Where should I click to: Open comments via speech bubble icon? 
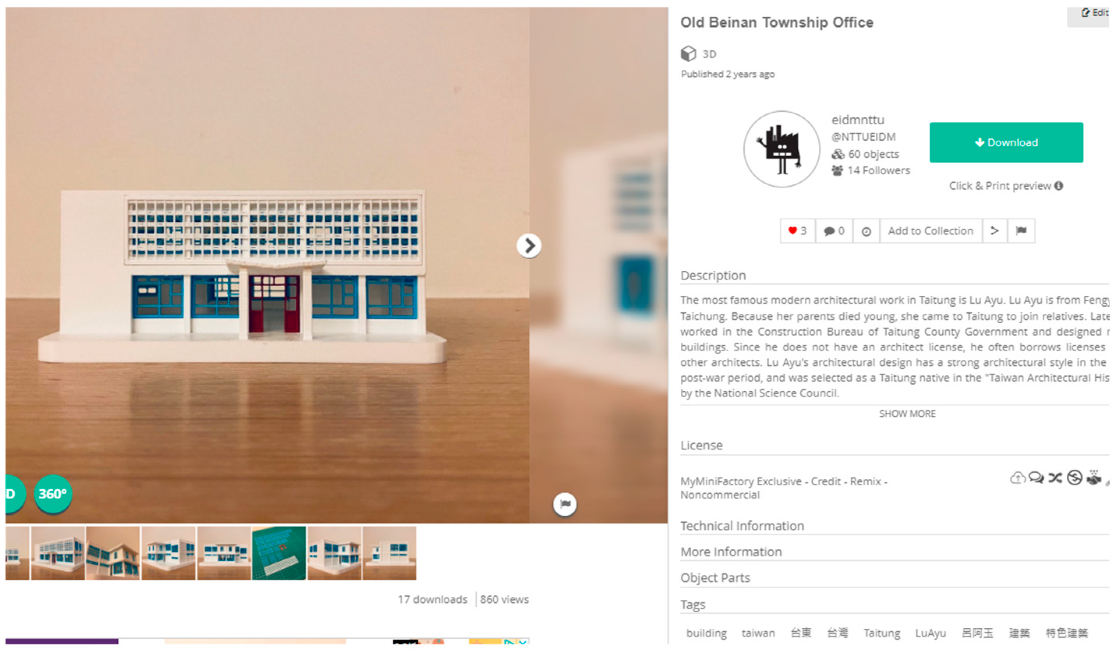[829, 231]
